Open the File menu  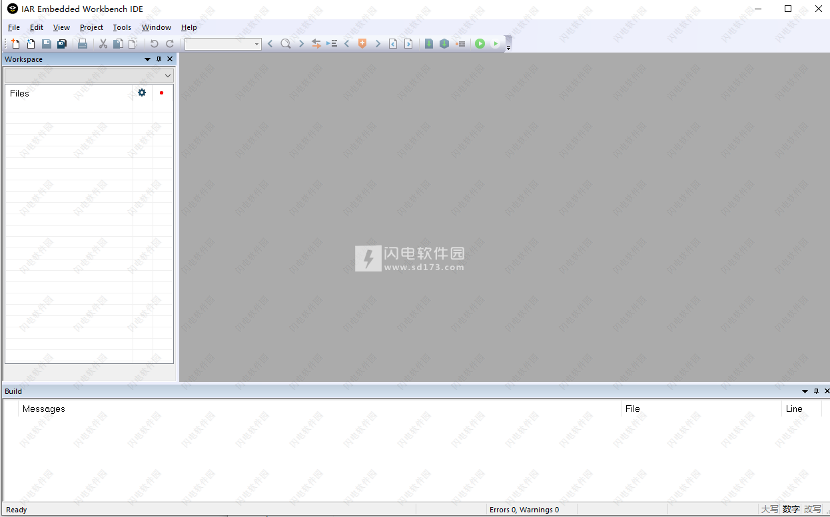(14, 27)
